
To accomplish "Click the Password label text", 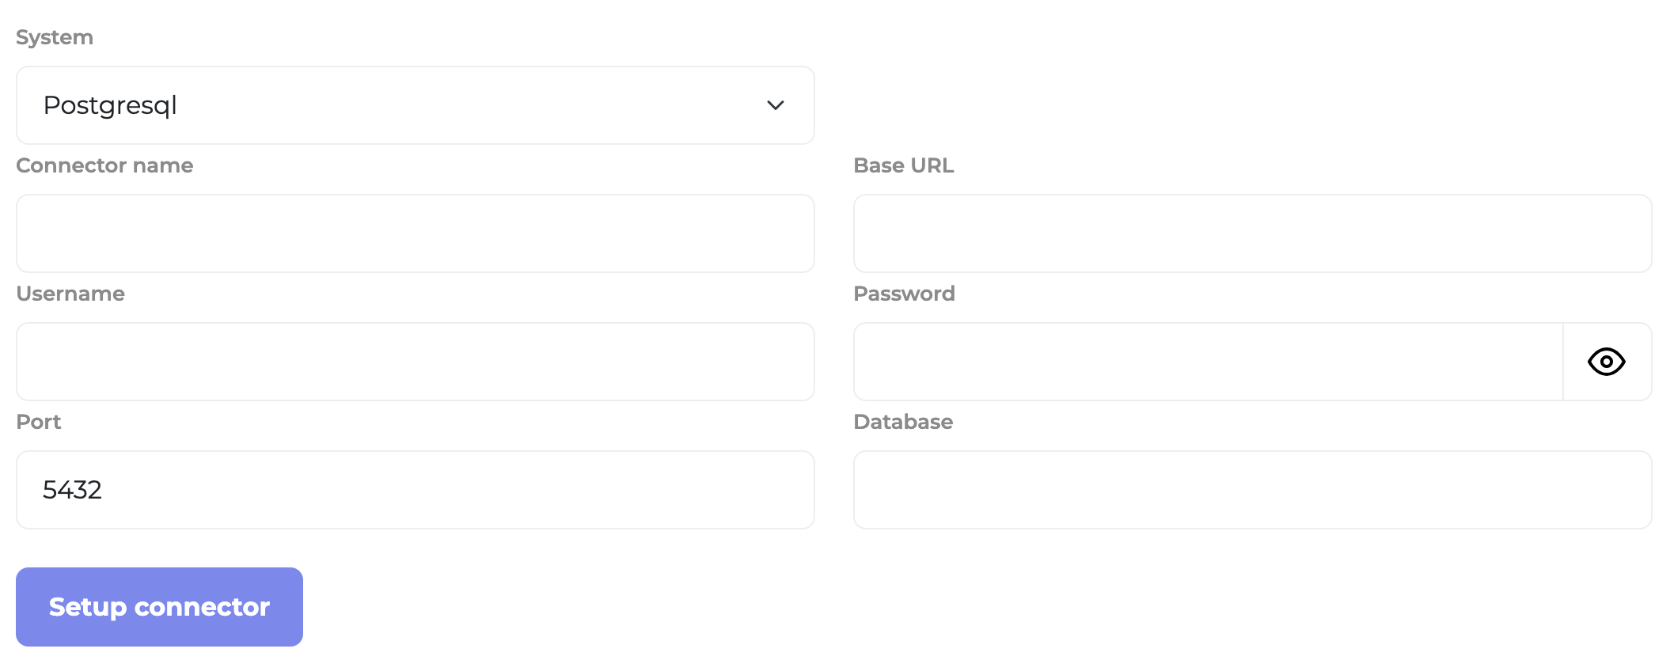I will (x=904, y=294).
